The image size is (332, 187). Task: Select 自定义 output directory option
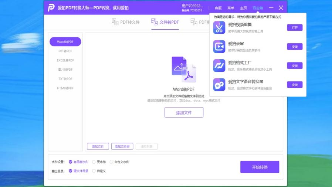[x=99, y=171]
